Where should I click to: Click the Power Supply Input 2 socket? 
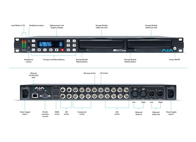tap(170, 94)
